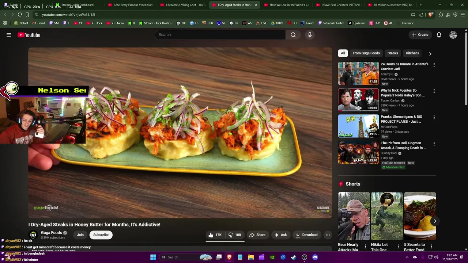Screen dimensions: 468x263
Task: Open File Explorer from the taskbar
Action: pyautogui.click(x=251, y=257)
